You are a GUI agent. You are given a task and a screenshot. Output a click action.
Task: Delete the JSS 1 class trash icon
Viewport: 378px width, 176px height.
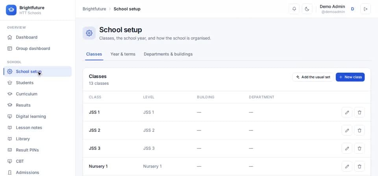pyautogui.click(x=359, y=112)
